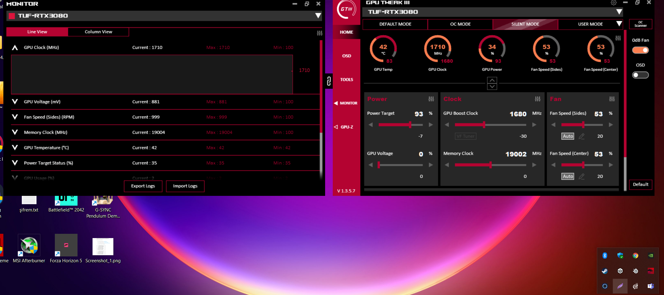
Task: Open MSI Afterburner desktop shortcut
Action: tap(29, 248)
